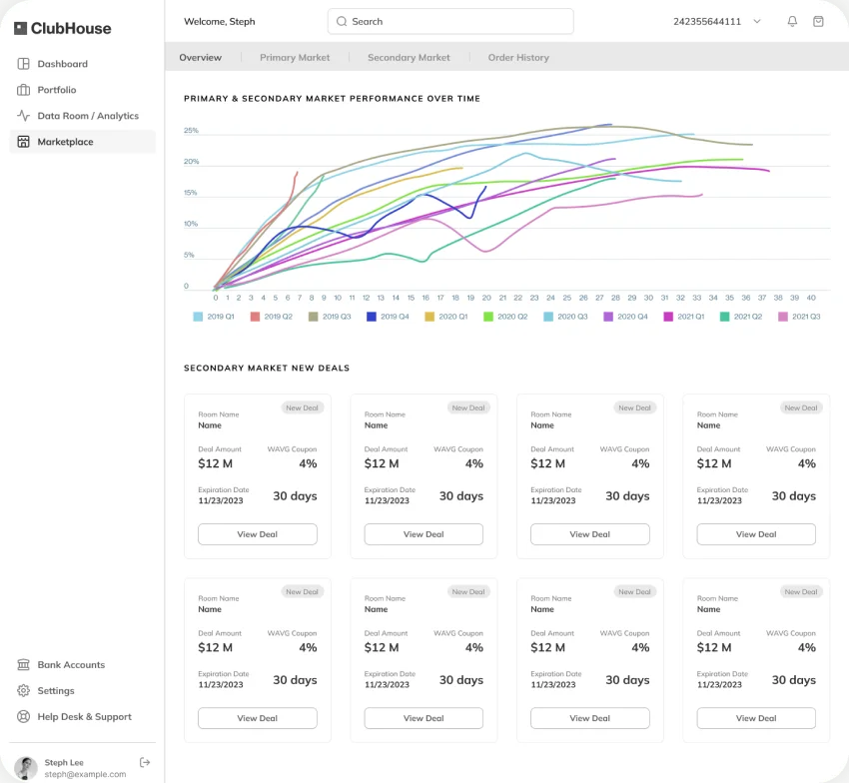Toggle the 2021 Q1 legend swatch

668,317
